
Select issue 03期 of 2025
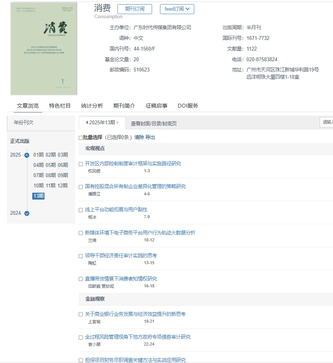pyautogui.click(x=63, y=155)
